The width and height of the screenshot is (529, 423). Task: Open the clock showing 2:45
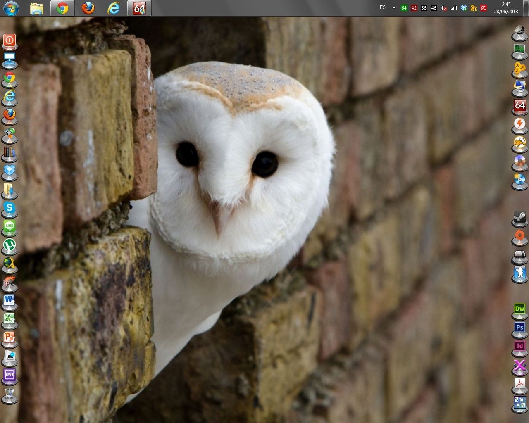click(x=506, y=8)
